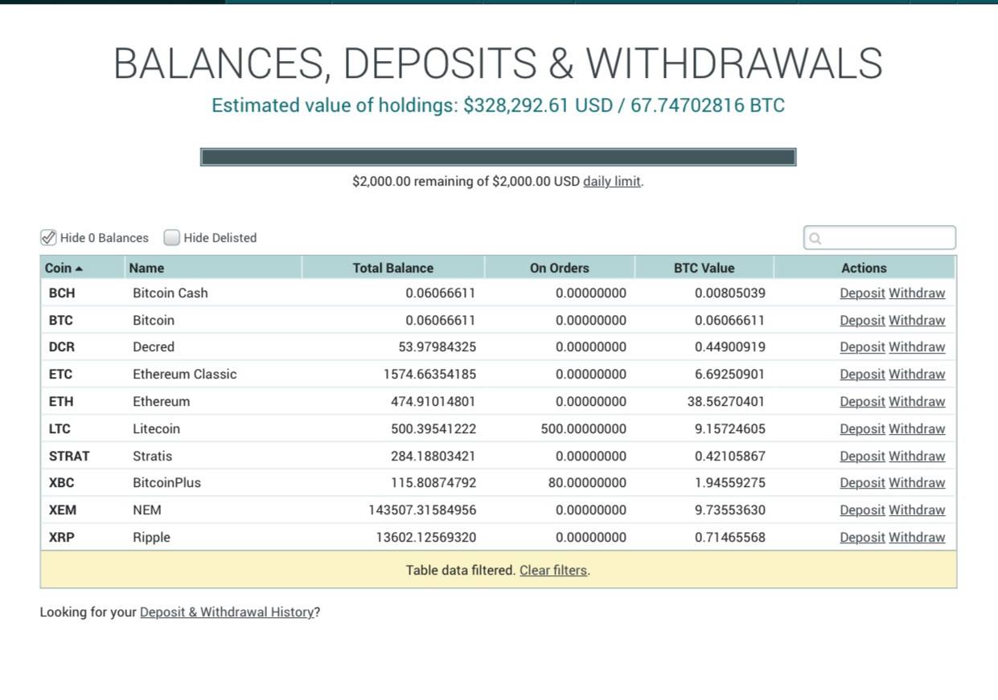Click Deposit for Ethereum Classic
998x700 pixels.
pos(862,374)
